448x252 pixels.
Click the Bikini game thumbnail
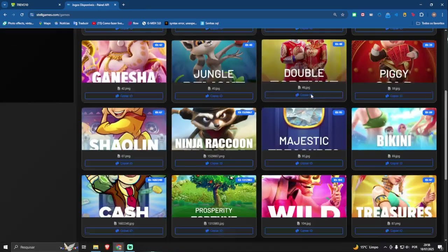[394, 129]
